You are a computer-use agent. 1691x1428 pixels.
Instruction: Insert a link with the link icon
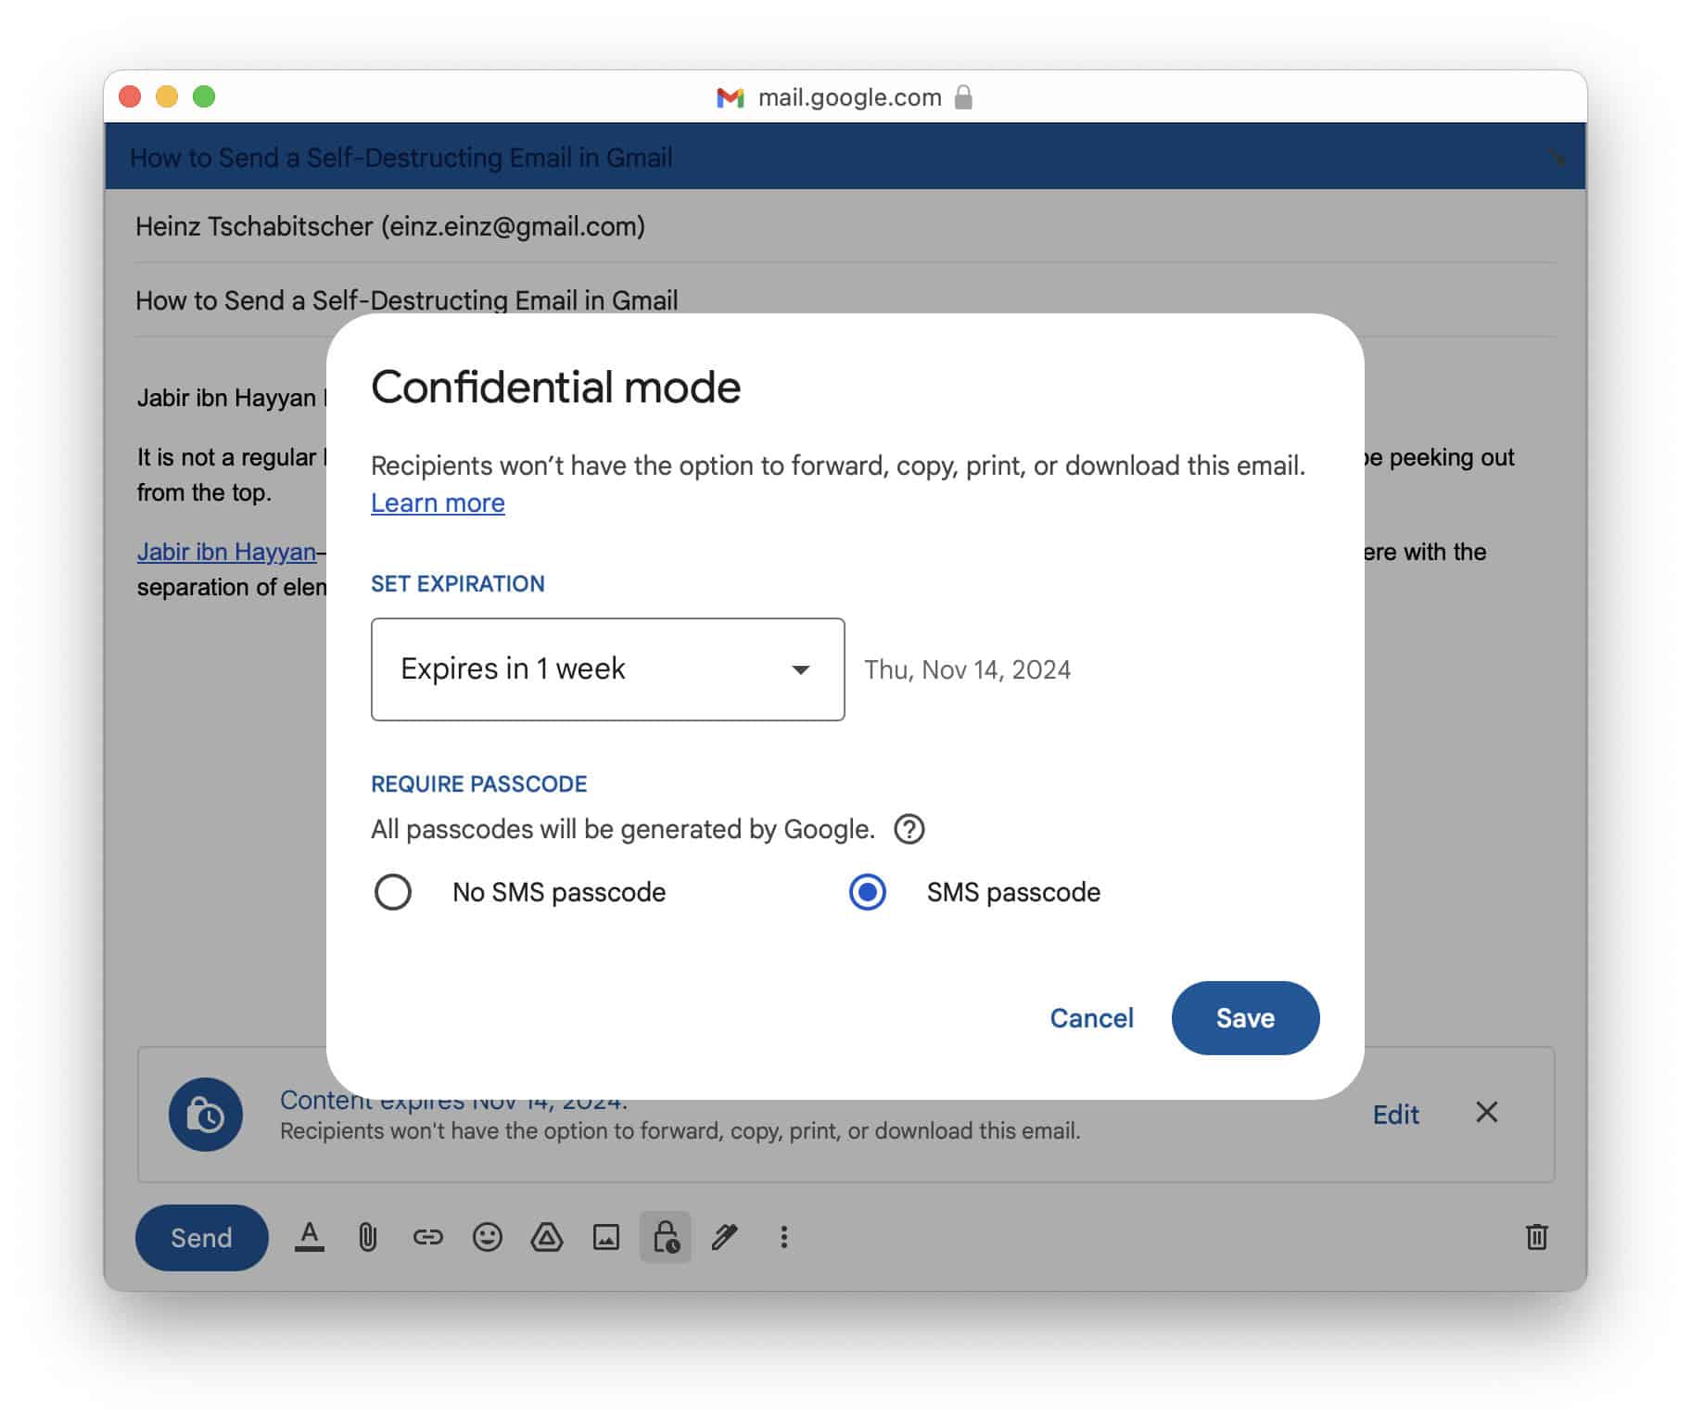pos(427,1237)
